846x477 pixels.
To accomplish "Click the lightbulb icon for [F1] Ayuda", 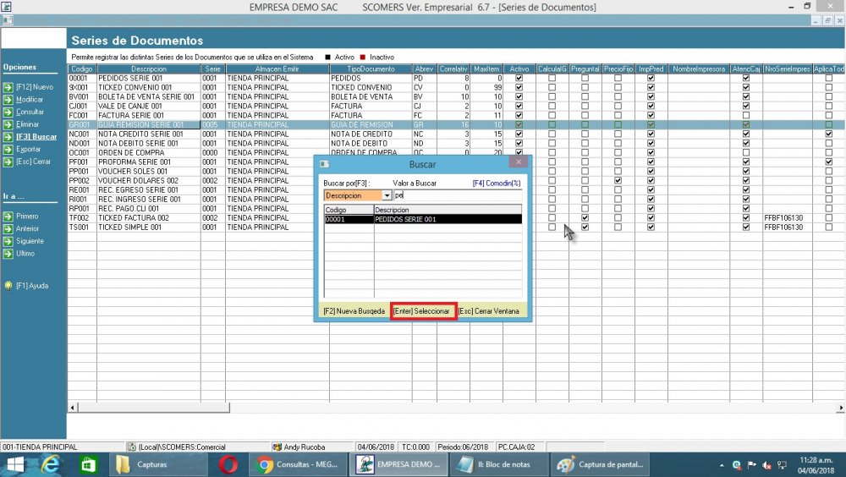I will [8, 286].
